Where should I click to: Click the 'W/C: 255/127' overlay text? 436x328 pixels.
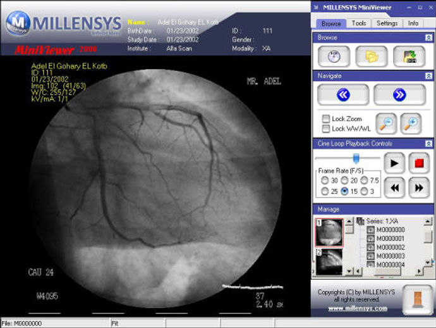click(x=53, y=92)
